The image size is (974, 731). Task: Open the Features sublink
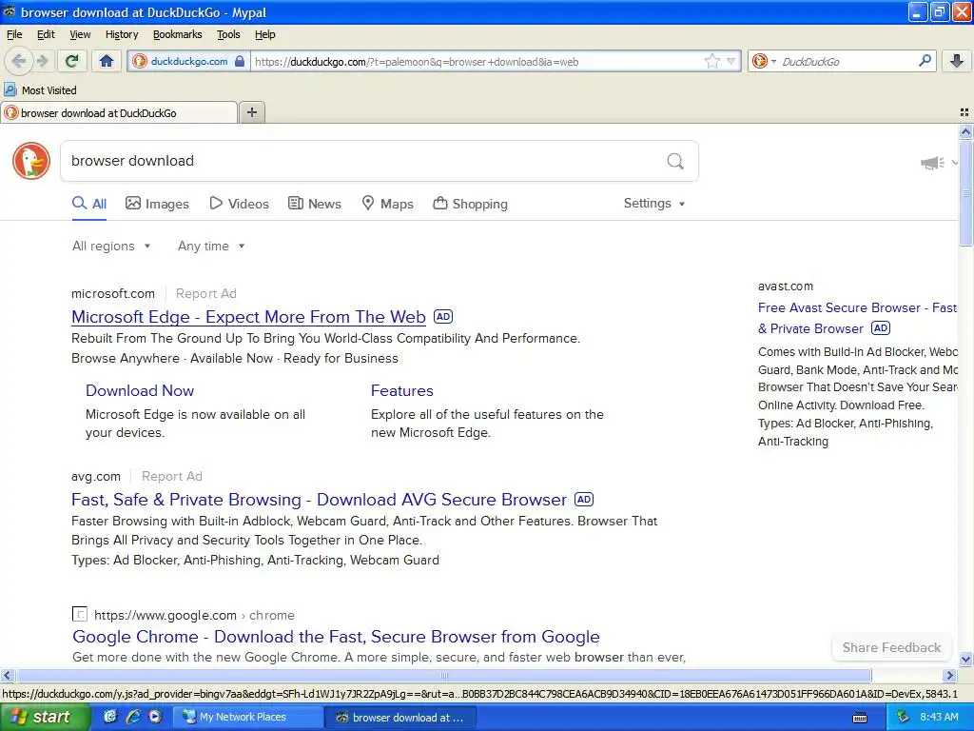(402, 391)
